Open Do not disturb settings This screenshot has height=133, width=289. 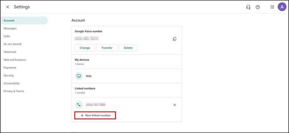point(13,44)
